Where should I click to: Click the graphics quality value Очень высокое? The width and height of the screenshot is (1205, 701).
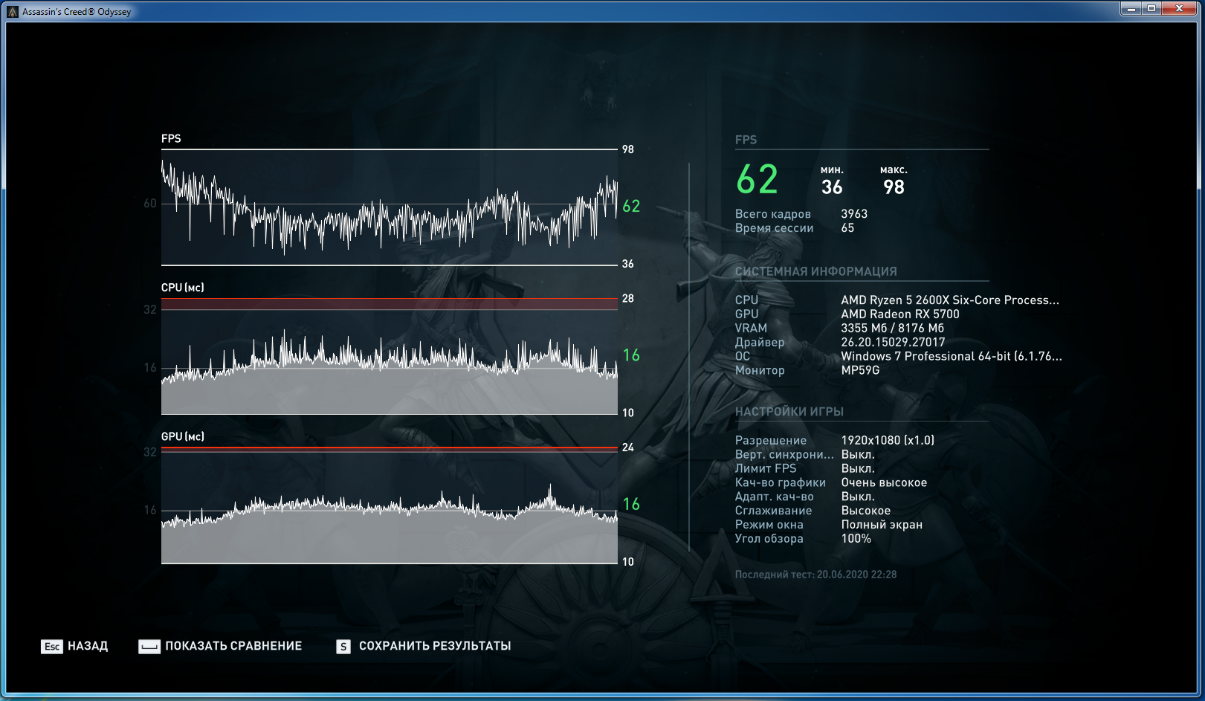(x=884, y=483)
